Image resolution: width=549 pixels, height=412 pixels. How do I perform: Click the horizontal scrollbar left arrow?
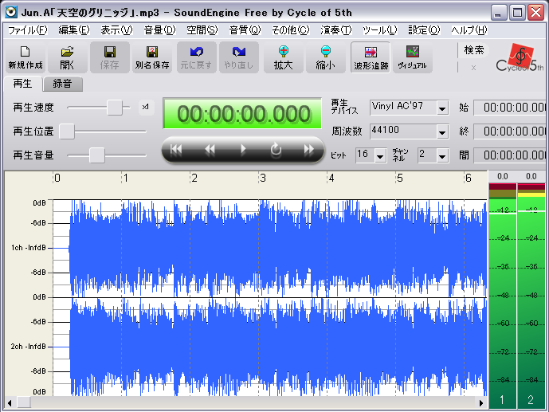click(10, 403)
